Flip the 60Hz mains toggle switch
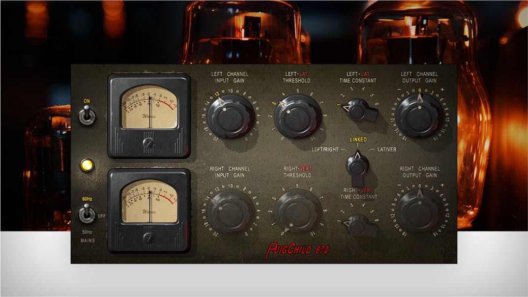This screenshot has width=528, height=297. point(87,214)
